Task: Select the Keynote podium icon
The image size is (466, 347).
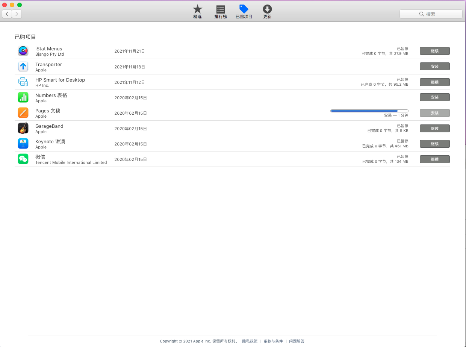Action: click(x=23, y=144)
